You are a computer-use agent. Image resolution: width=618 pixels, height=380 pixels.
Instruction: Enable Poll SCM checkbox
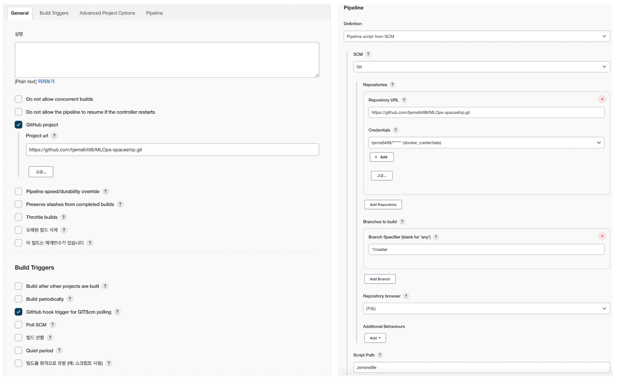[18, 325]
